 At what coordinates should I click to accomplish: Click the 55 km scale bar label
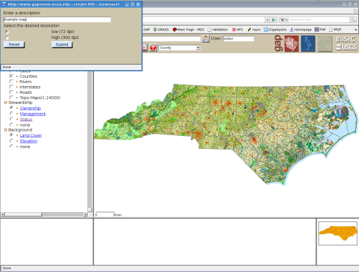117,215
